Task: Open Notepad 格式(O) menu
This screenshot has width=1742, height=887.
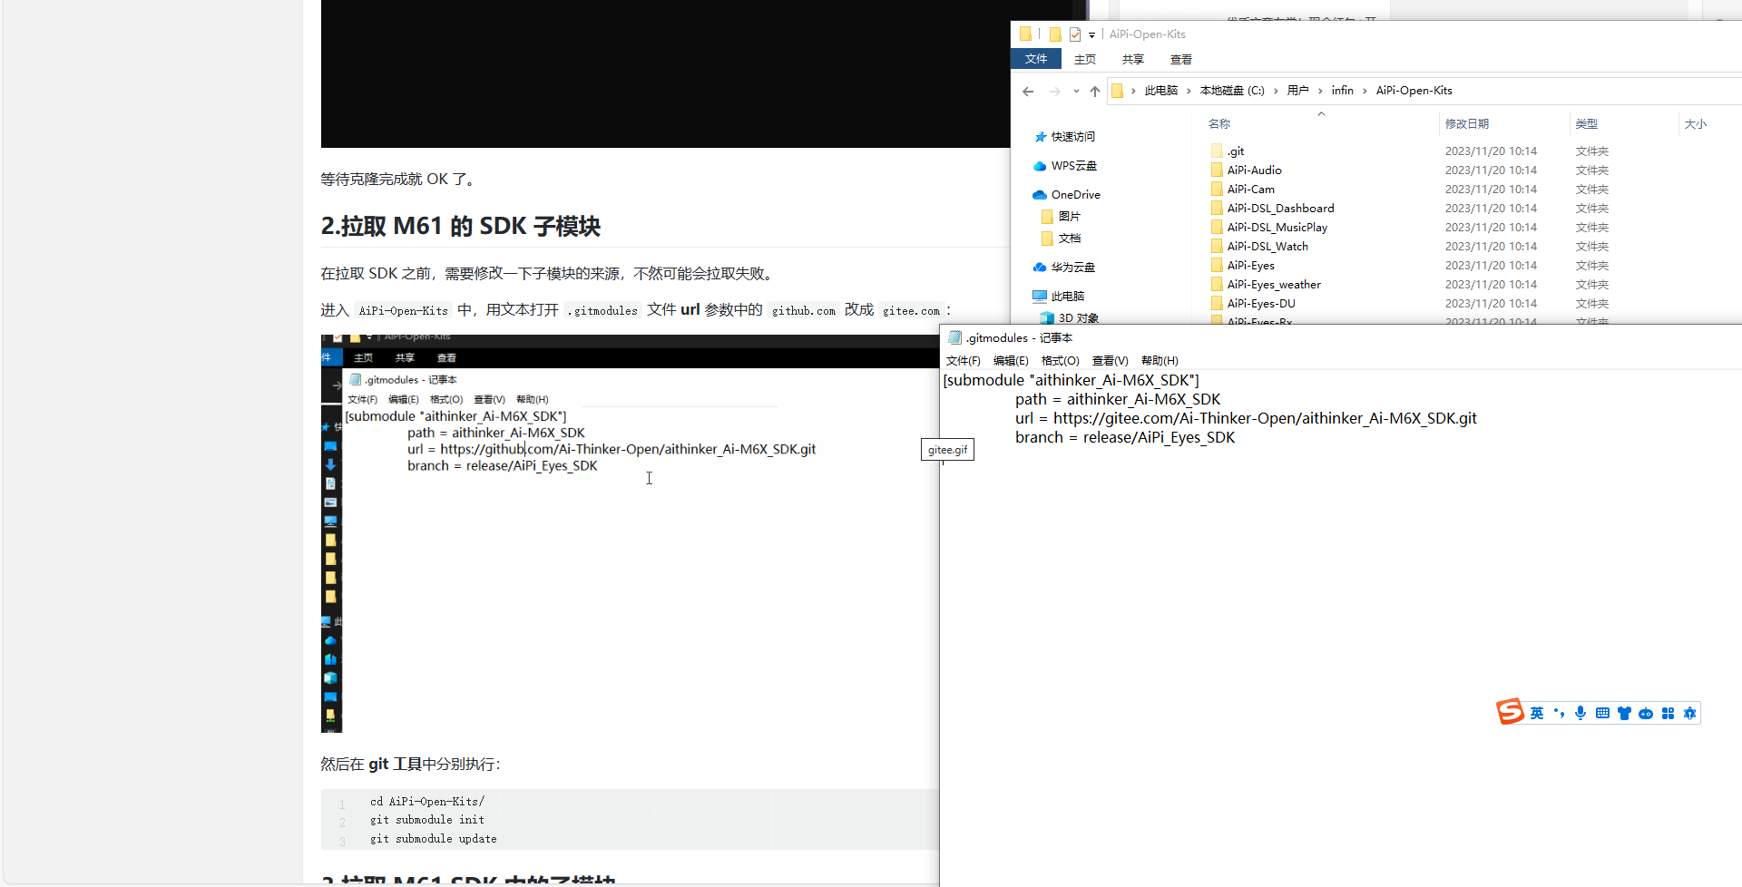Action: [x=1060, y=361]
